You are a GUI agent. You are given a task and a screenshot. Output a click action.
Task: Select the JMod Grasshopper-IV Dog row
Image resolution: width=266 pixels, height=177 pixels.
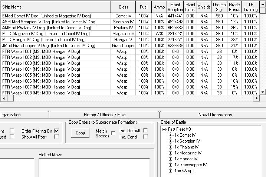click(130, 46)
